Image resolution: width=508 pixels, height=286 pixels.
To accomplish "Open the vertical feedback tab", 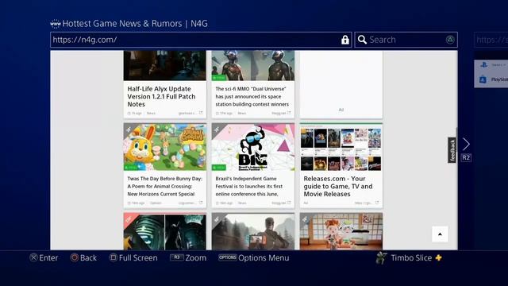I will point(452,150).
